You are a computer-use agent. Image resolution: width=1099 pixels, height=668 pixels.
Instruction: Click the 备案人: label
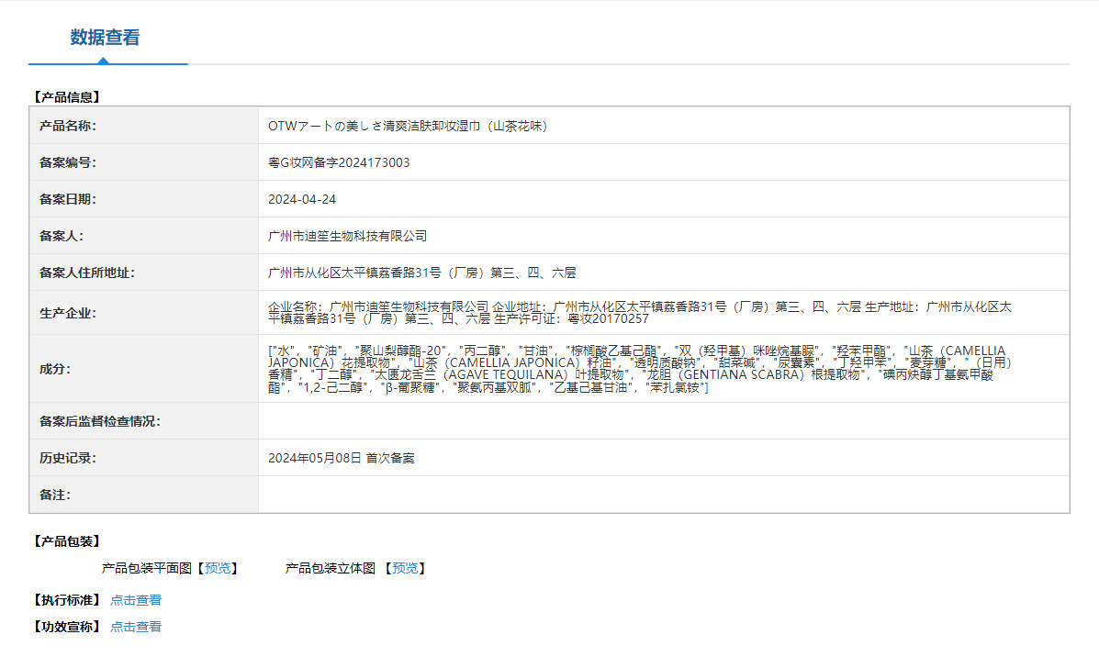pyautogui.click(x=62, y=236)
